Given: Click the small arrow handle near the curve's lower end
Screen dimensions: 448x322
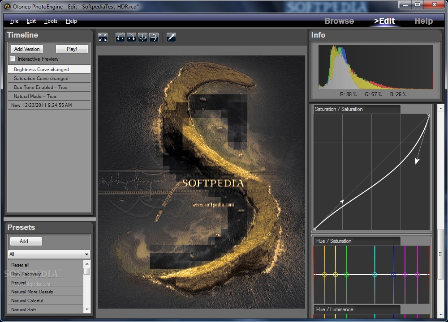Looking at the screenshot, I should tap(342, 202).
